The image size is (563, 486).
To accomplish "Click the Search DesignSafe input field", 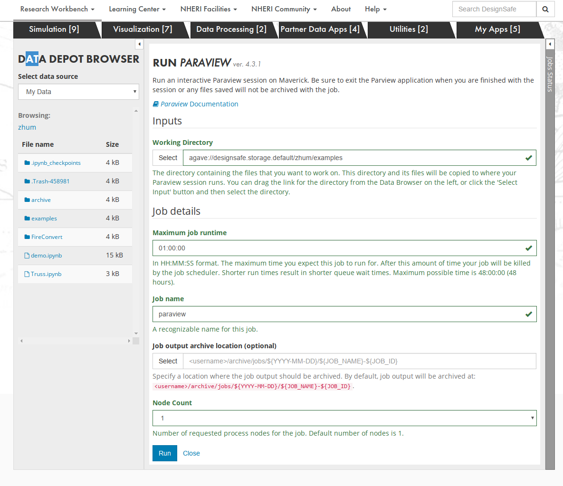I will pos(495,10).
